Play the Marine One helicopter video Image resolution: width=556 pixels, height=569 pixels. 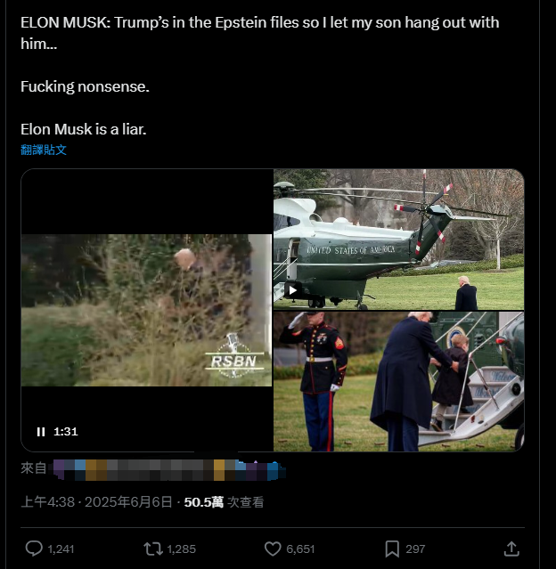(x=292, y=290)
